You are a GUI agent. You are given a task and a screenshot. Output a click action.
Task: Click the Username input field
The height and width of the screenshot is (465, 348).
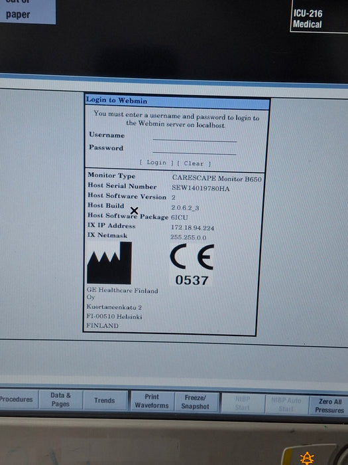195,138
